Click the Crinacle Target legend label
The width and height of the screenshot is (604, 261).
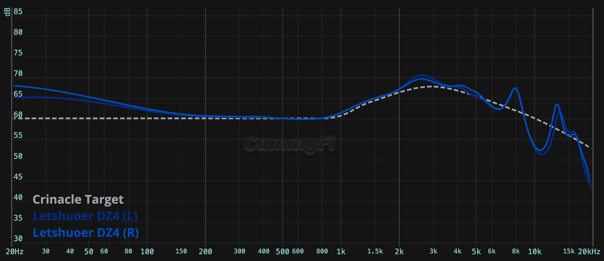[78, 200]
